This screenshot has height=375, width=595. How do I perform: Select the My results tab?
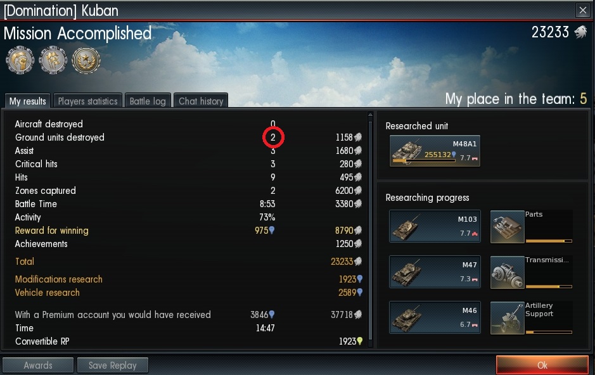coord(27,101)
